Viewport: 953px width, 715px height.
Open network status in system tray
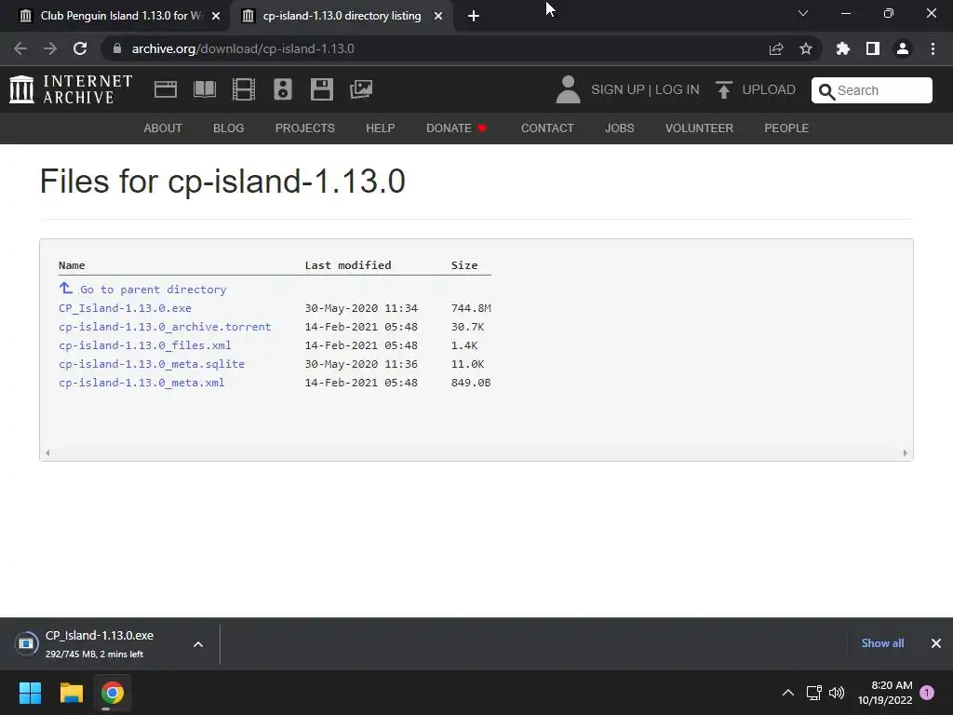[813, 693]
